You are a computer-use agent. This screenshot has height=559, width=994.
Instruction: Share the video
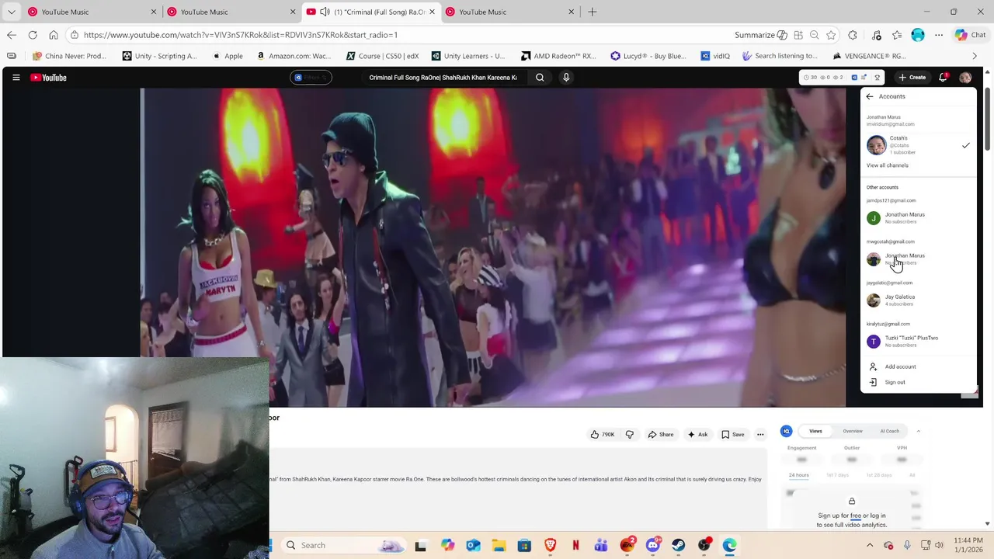pyautogui.click(x=661, y=435)
